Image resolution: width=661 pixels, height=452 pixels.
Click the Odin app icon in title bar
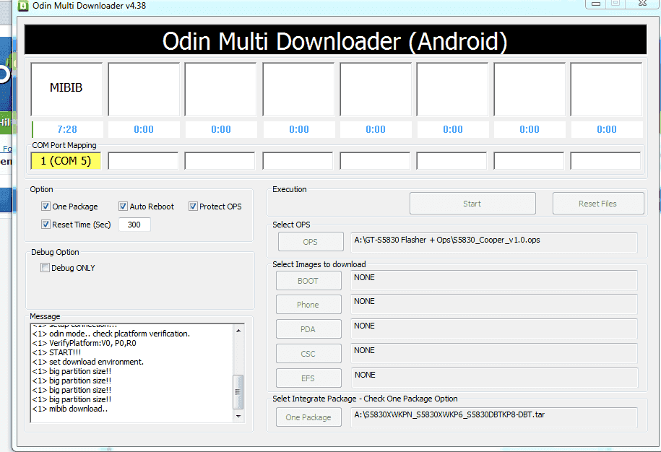[23, 6]
